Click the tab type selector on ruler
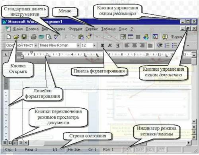199x155 pixels. click(x=6, y=54)
